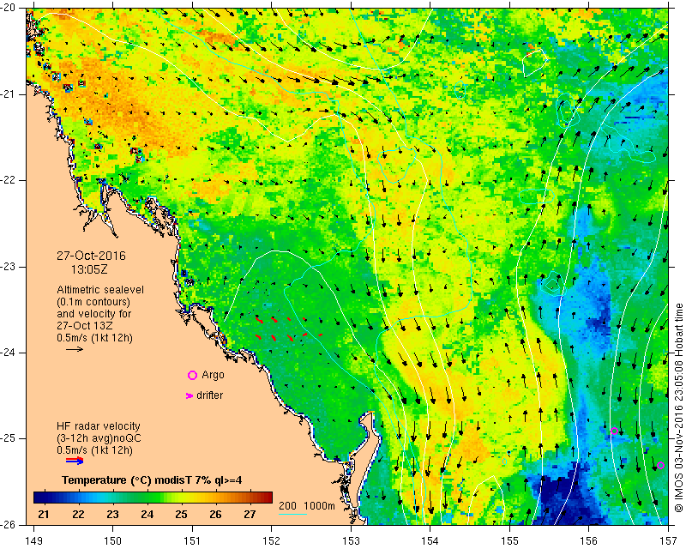Screen dimensions: 686x549
Task: Click the '27-Oct-2016' date text
Action: coord(91,256)
